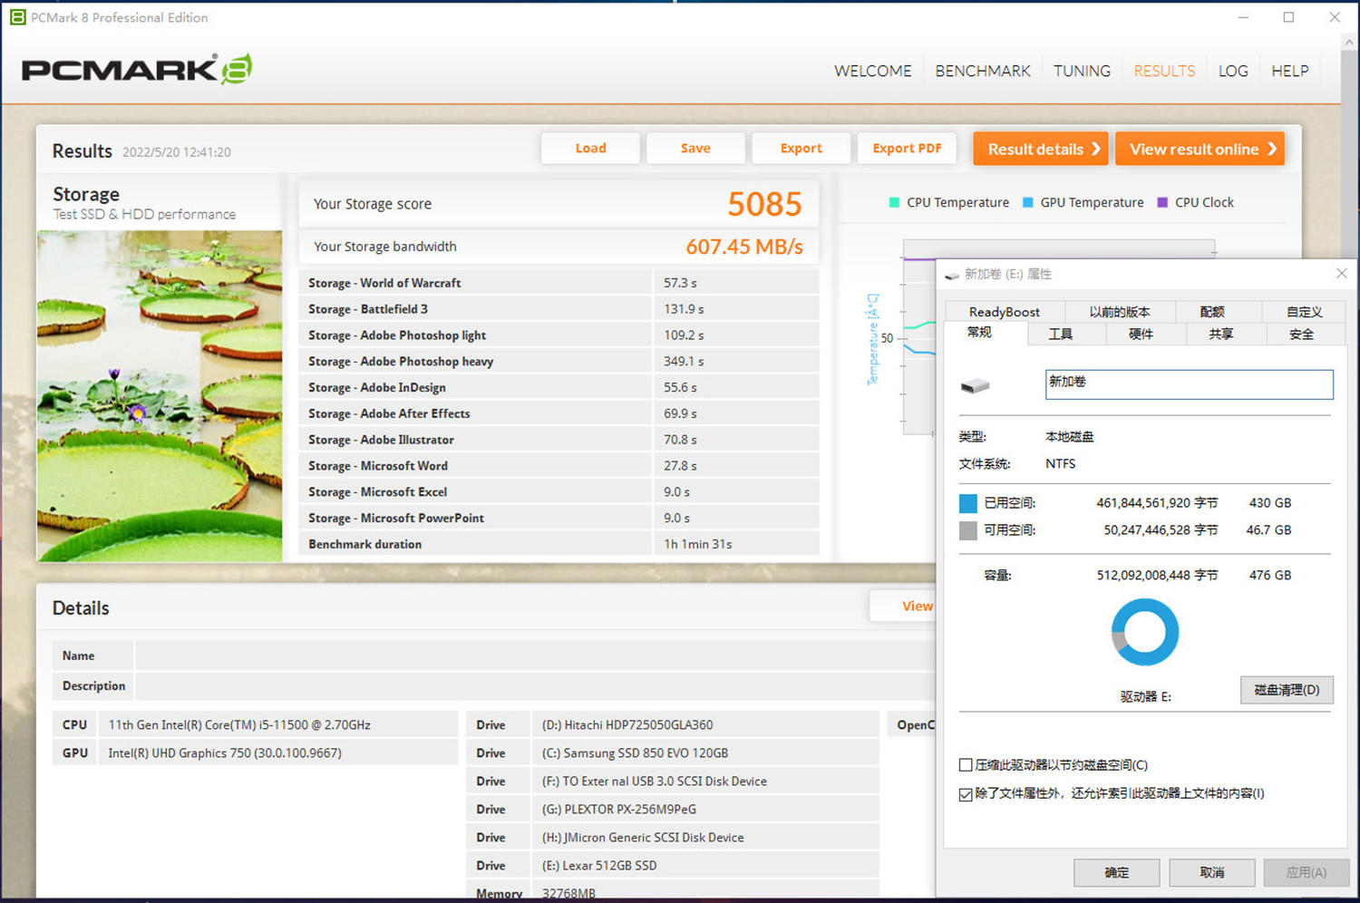Click the GPU Temperature legend swatch

(x=1028, y=202)
